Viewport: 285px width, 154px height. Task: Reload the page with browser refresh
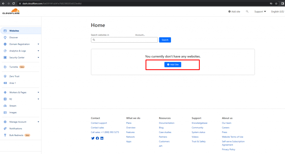click(x=13, y=3)
